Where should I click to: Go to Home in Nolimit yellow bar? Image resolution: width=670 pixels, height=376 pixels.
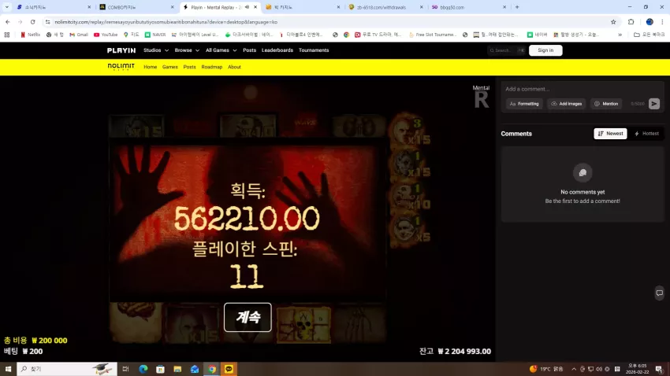pyautogui.click(x=150, y=67)
